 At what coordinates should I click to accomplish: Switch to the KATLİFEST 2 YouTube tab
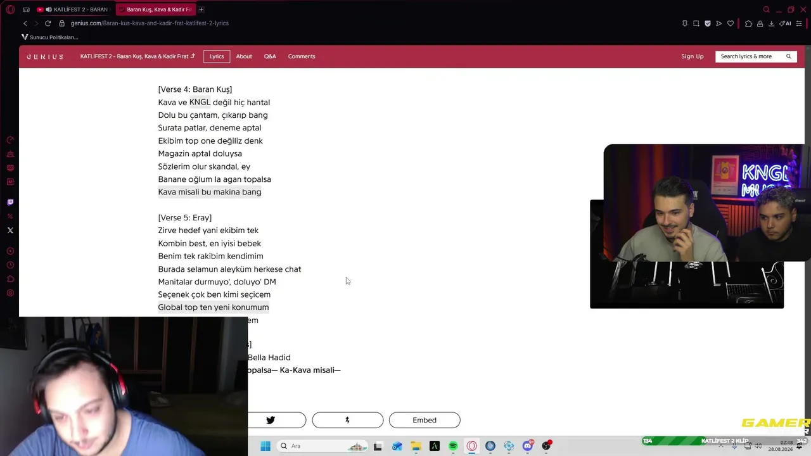click(72, 9)
